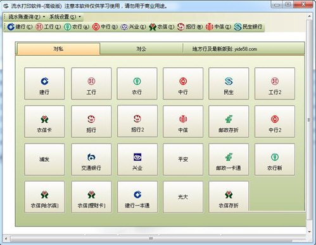Click the 光大 button
Viewport: 316px width, 245px height.
click(x=183, y=197)
